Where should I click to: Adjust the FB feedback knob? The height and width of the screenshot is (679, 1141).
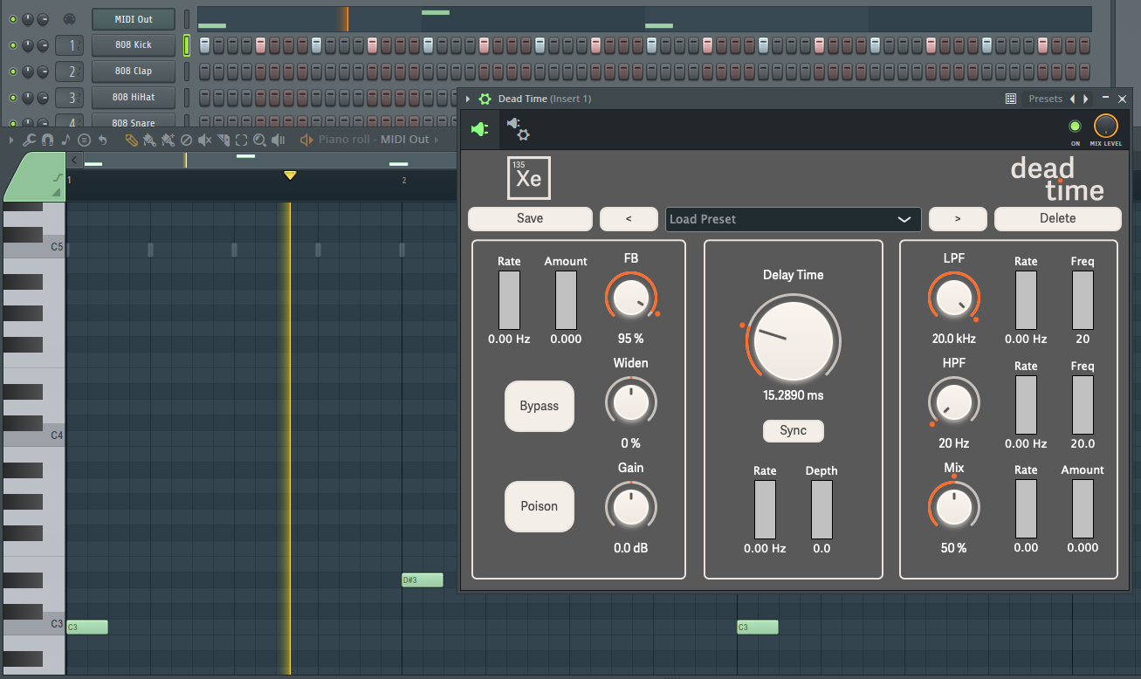[x=630, y=297]
